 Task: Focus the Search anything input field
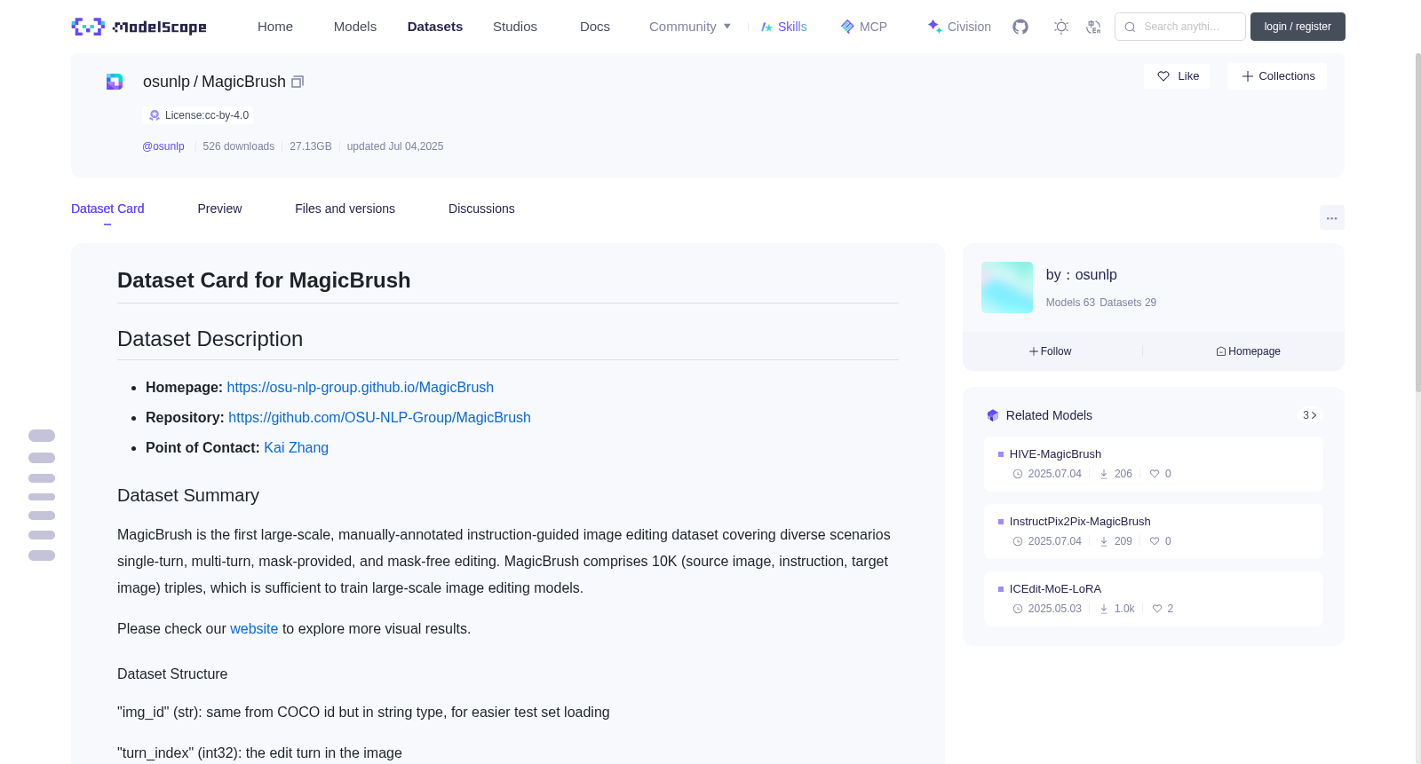pyautogui.click(x=1180, y=27)
